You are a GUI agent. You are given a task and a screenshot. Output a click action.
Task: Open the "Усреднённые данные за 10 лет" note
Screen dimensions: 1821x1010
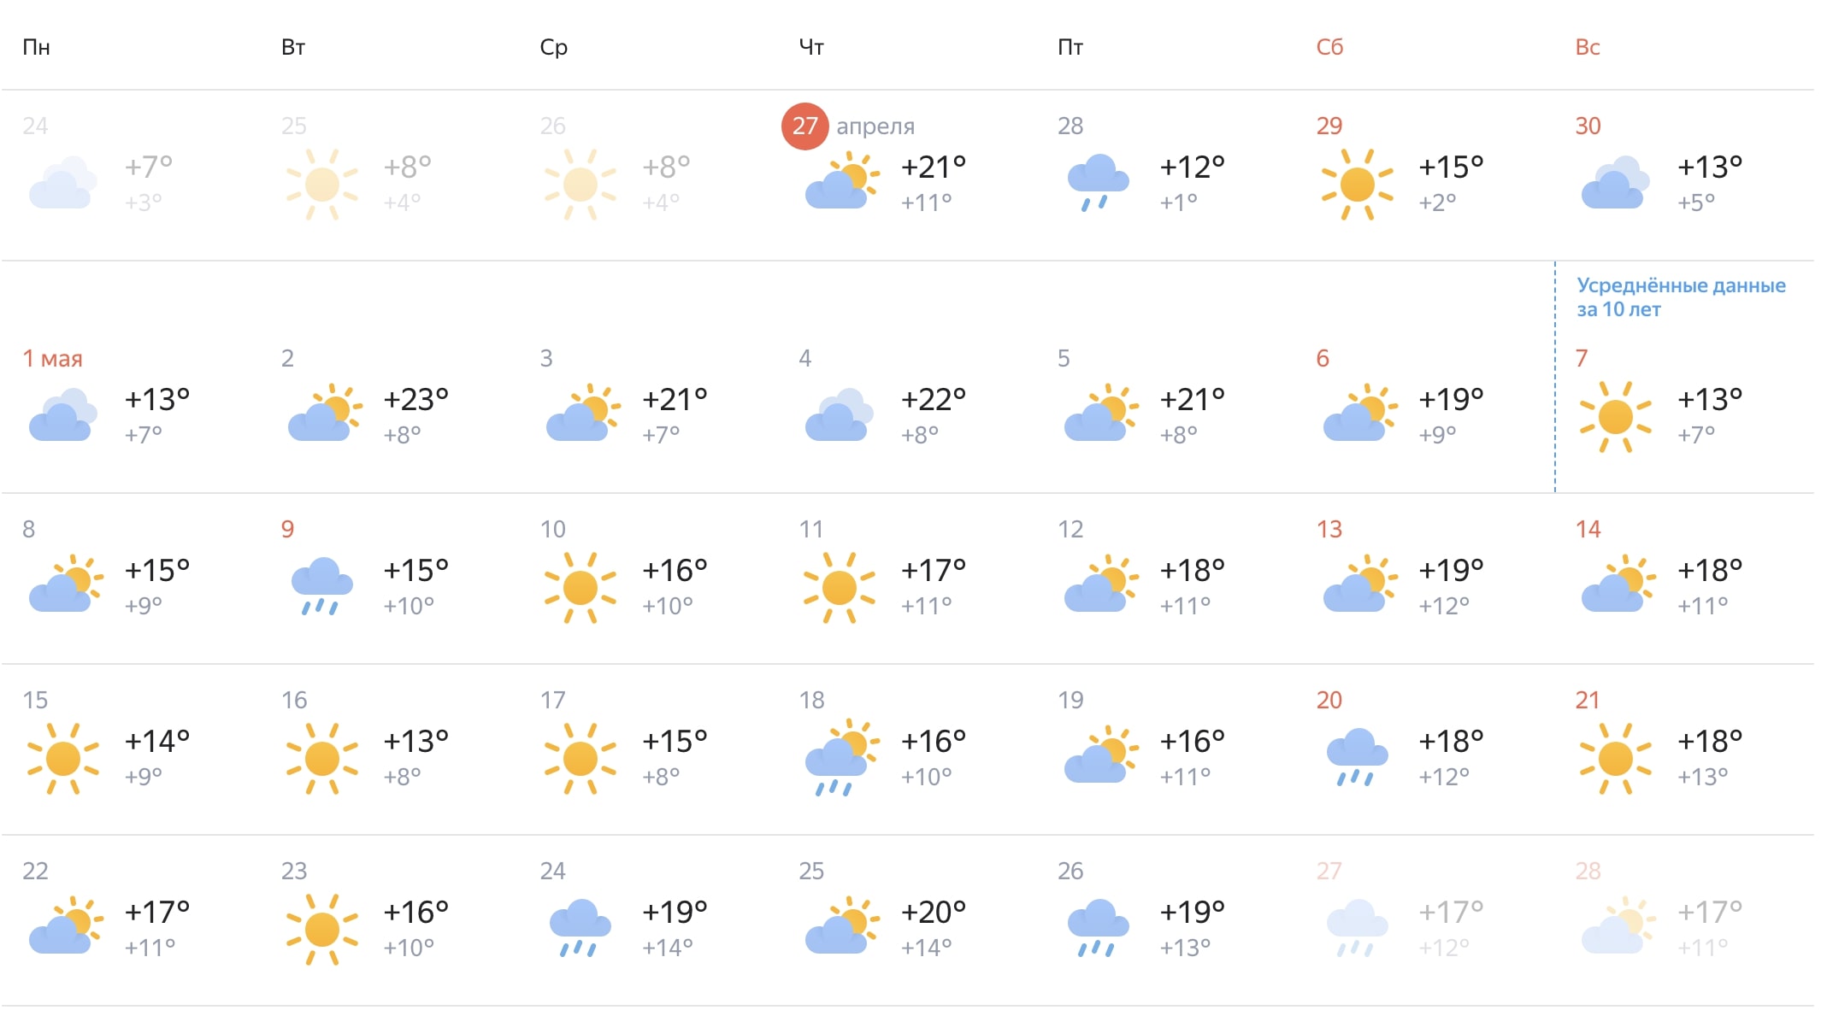(1680, 297)
